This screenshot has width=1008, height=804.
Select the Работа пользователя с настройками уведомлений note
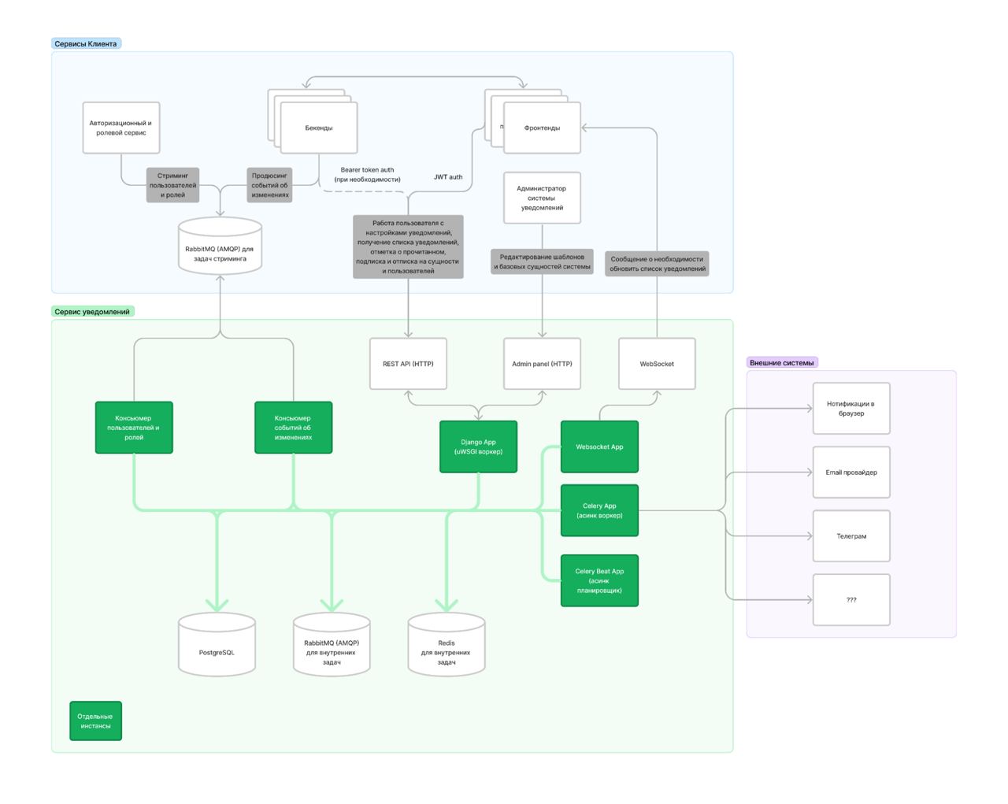[408, 246]
